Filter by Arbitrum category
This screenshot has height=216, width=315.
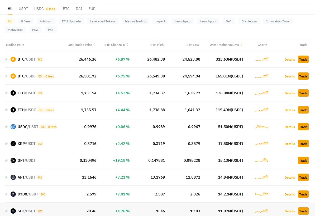pos(46,21)
